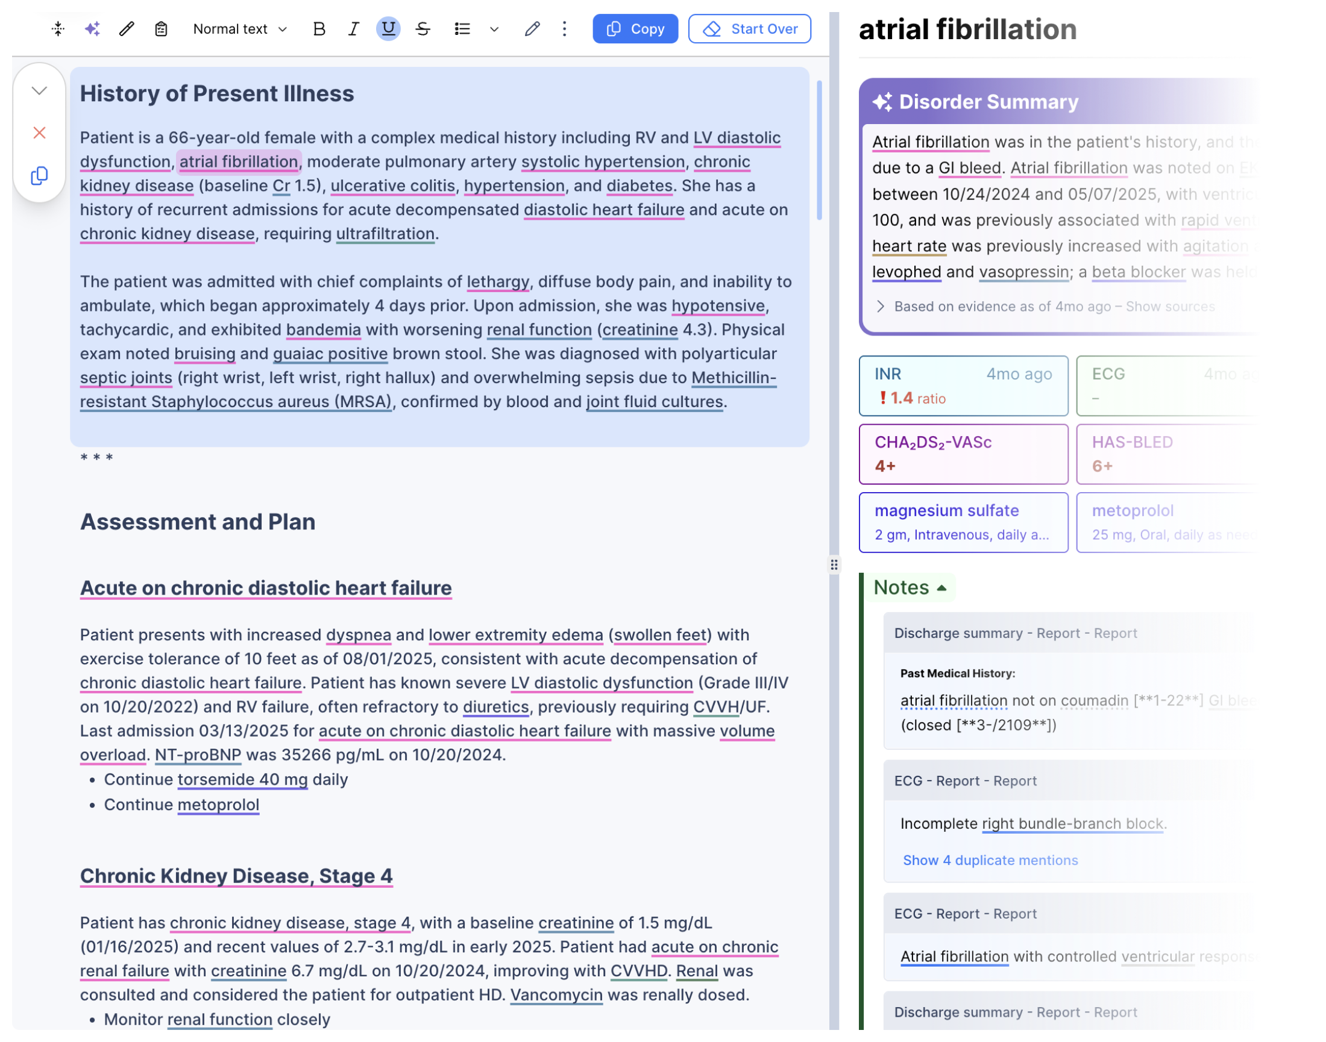Expand the Show sources evidence chevron
The width and height of the screenshot is (1326, 1042).
click(x=881, y=306)
